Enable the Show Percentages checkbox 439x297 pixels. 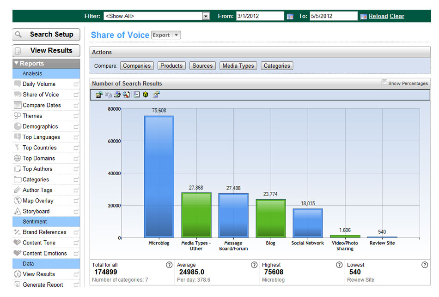384,83
